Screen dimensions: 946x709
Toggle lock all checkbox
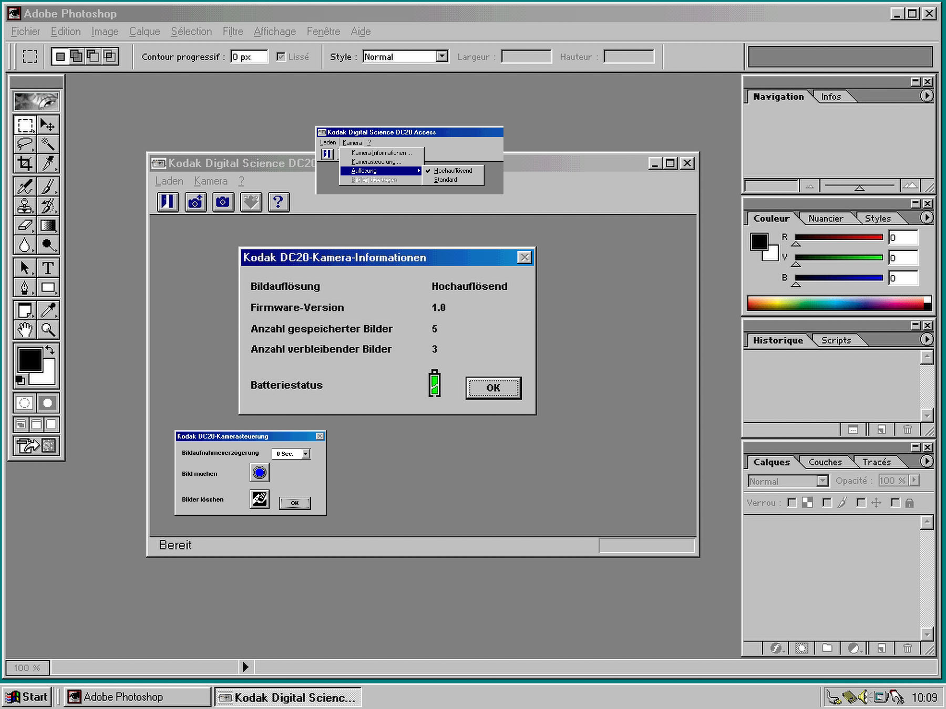(x=896, y=503)
